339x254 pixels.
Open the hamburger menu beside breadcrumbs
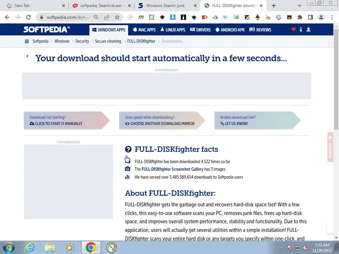click(x=27, y=41)
